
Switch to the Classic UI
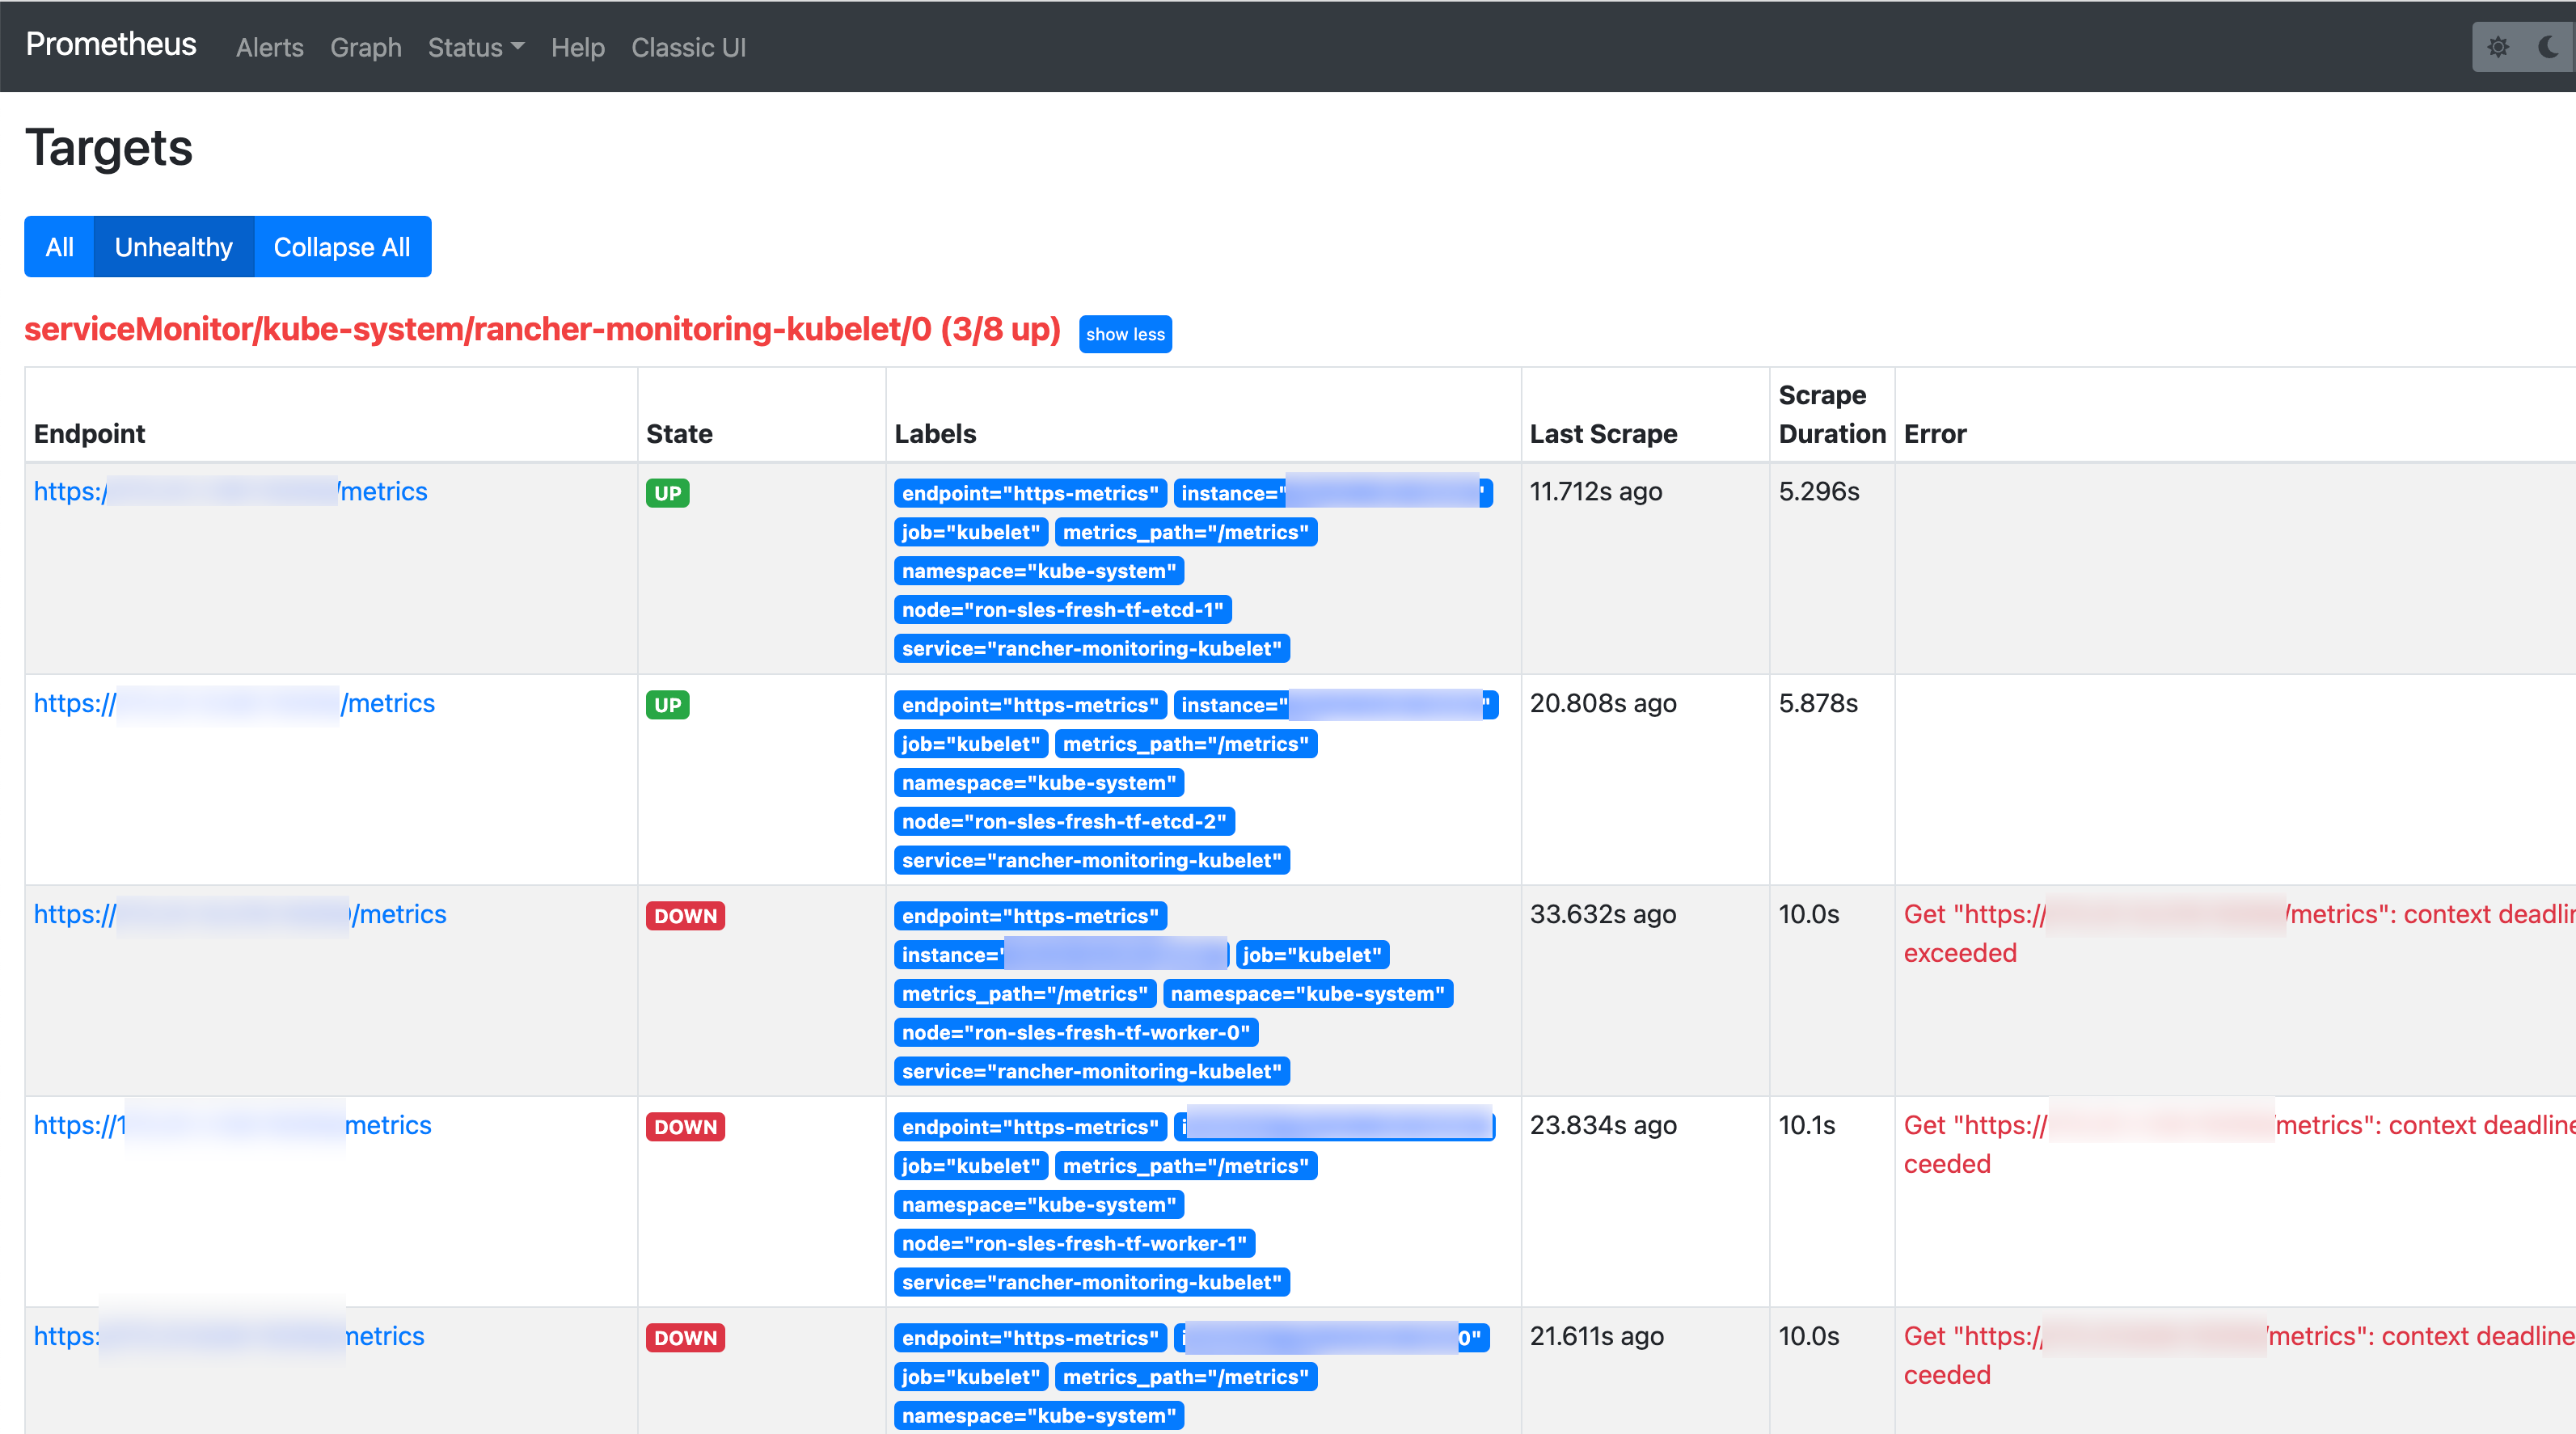pyautogui.click(x=688, y=47)
